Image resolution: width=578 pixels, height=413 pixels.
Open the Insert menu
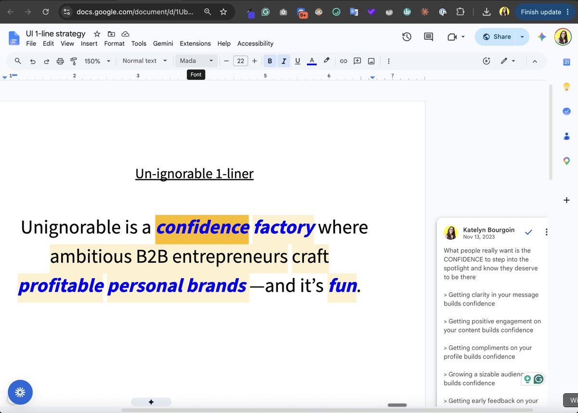point(89,43)
